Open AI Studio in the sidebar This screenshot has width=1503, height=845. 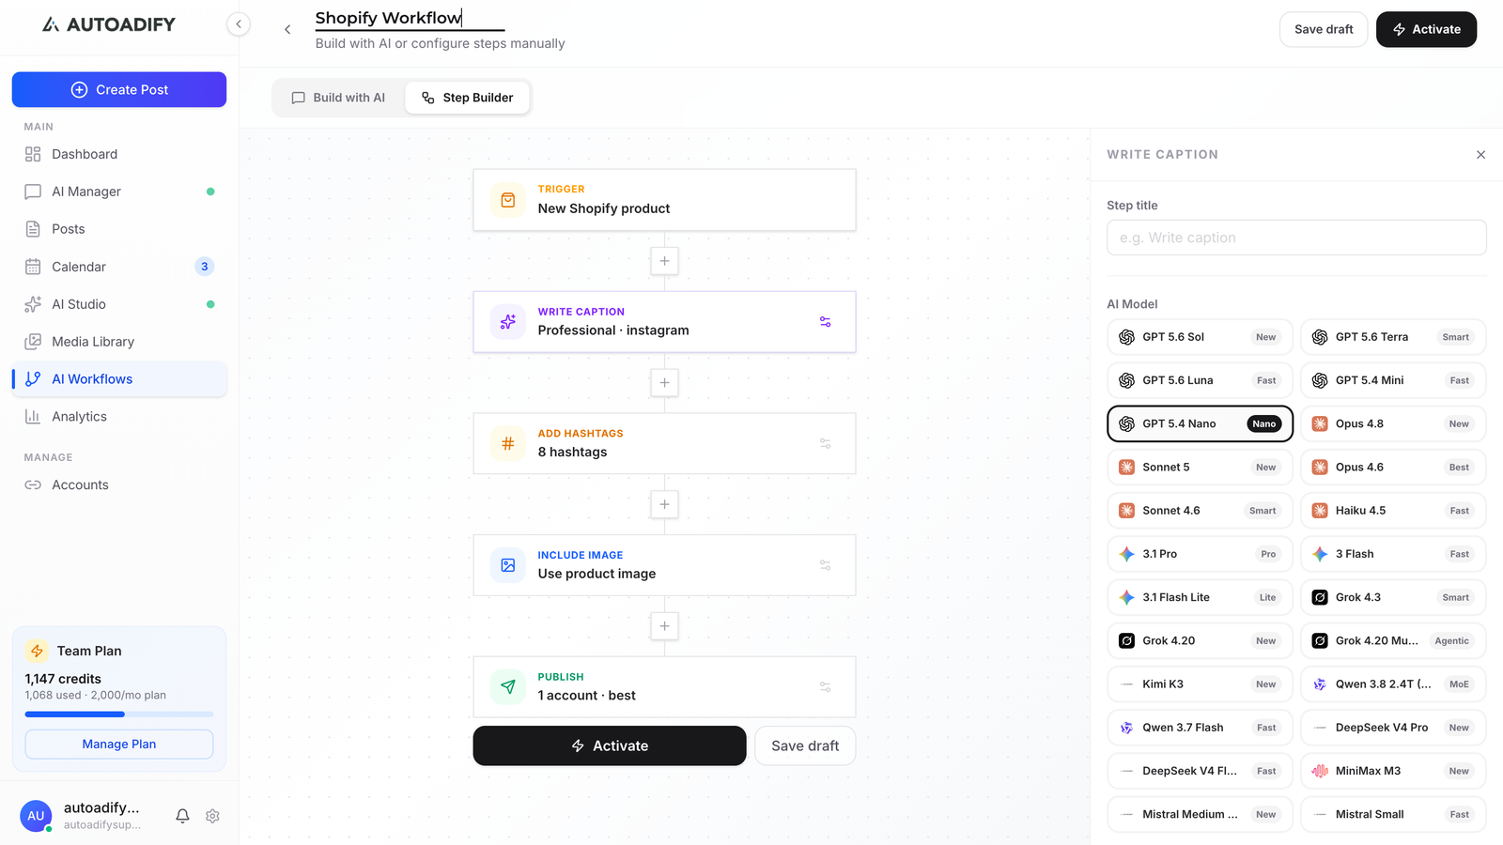coord(119,304)
